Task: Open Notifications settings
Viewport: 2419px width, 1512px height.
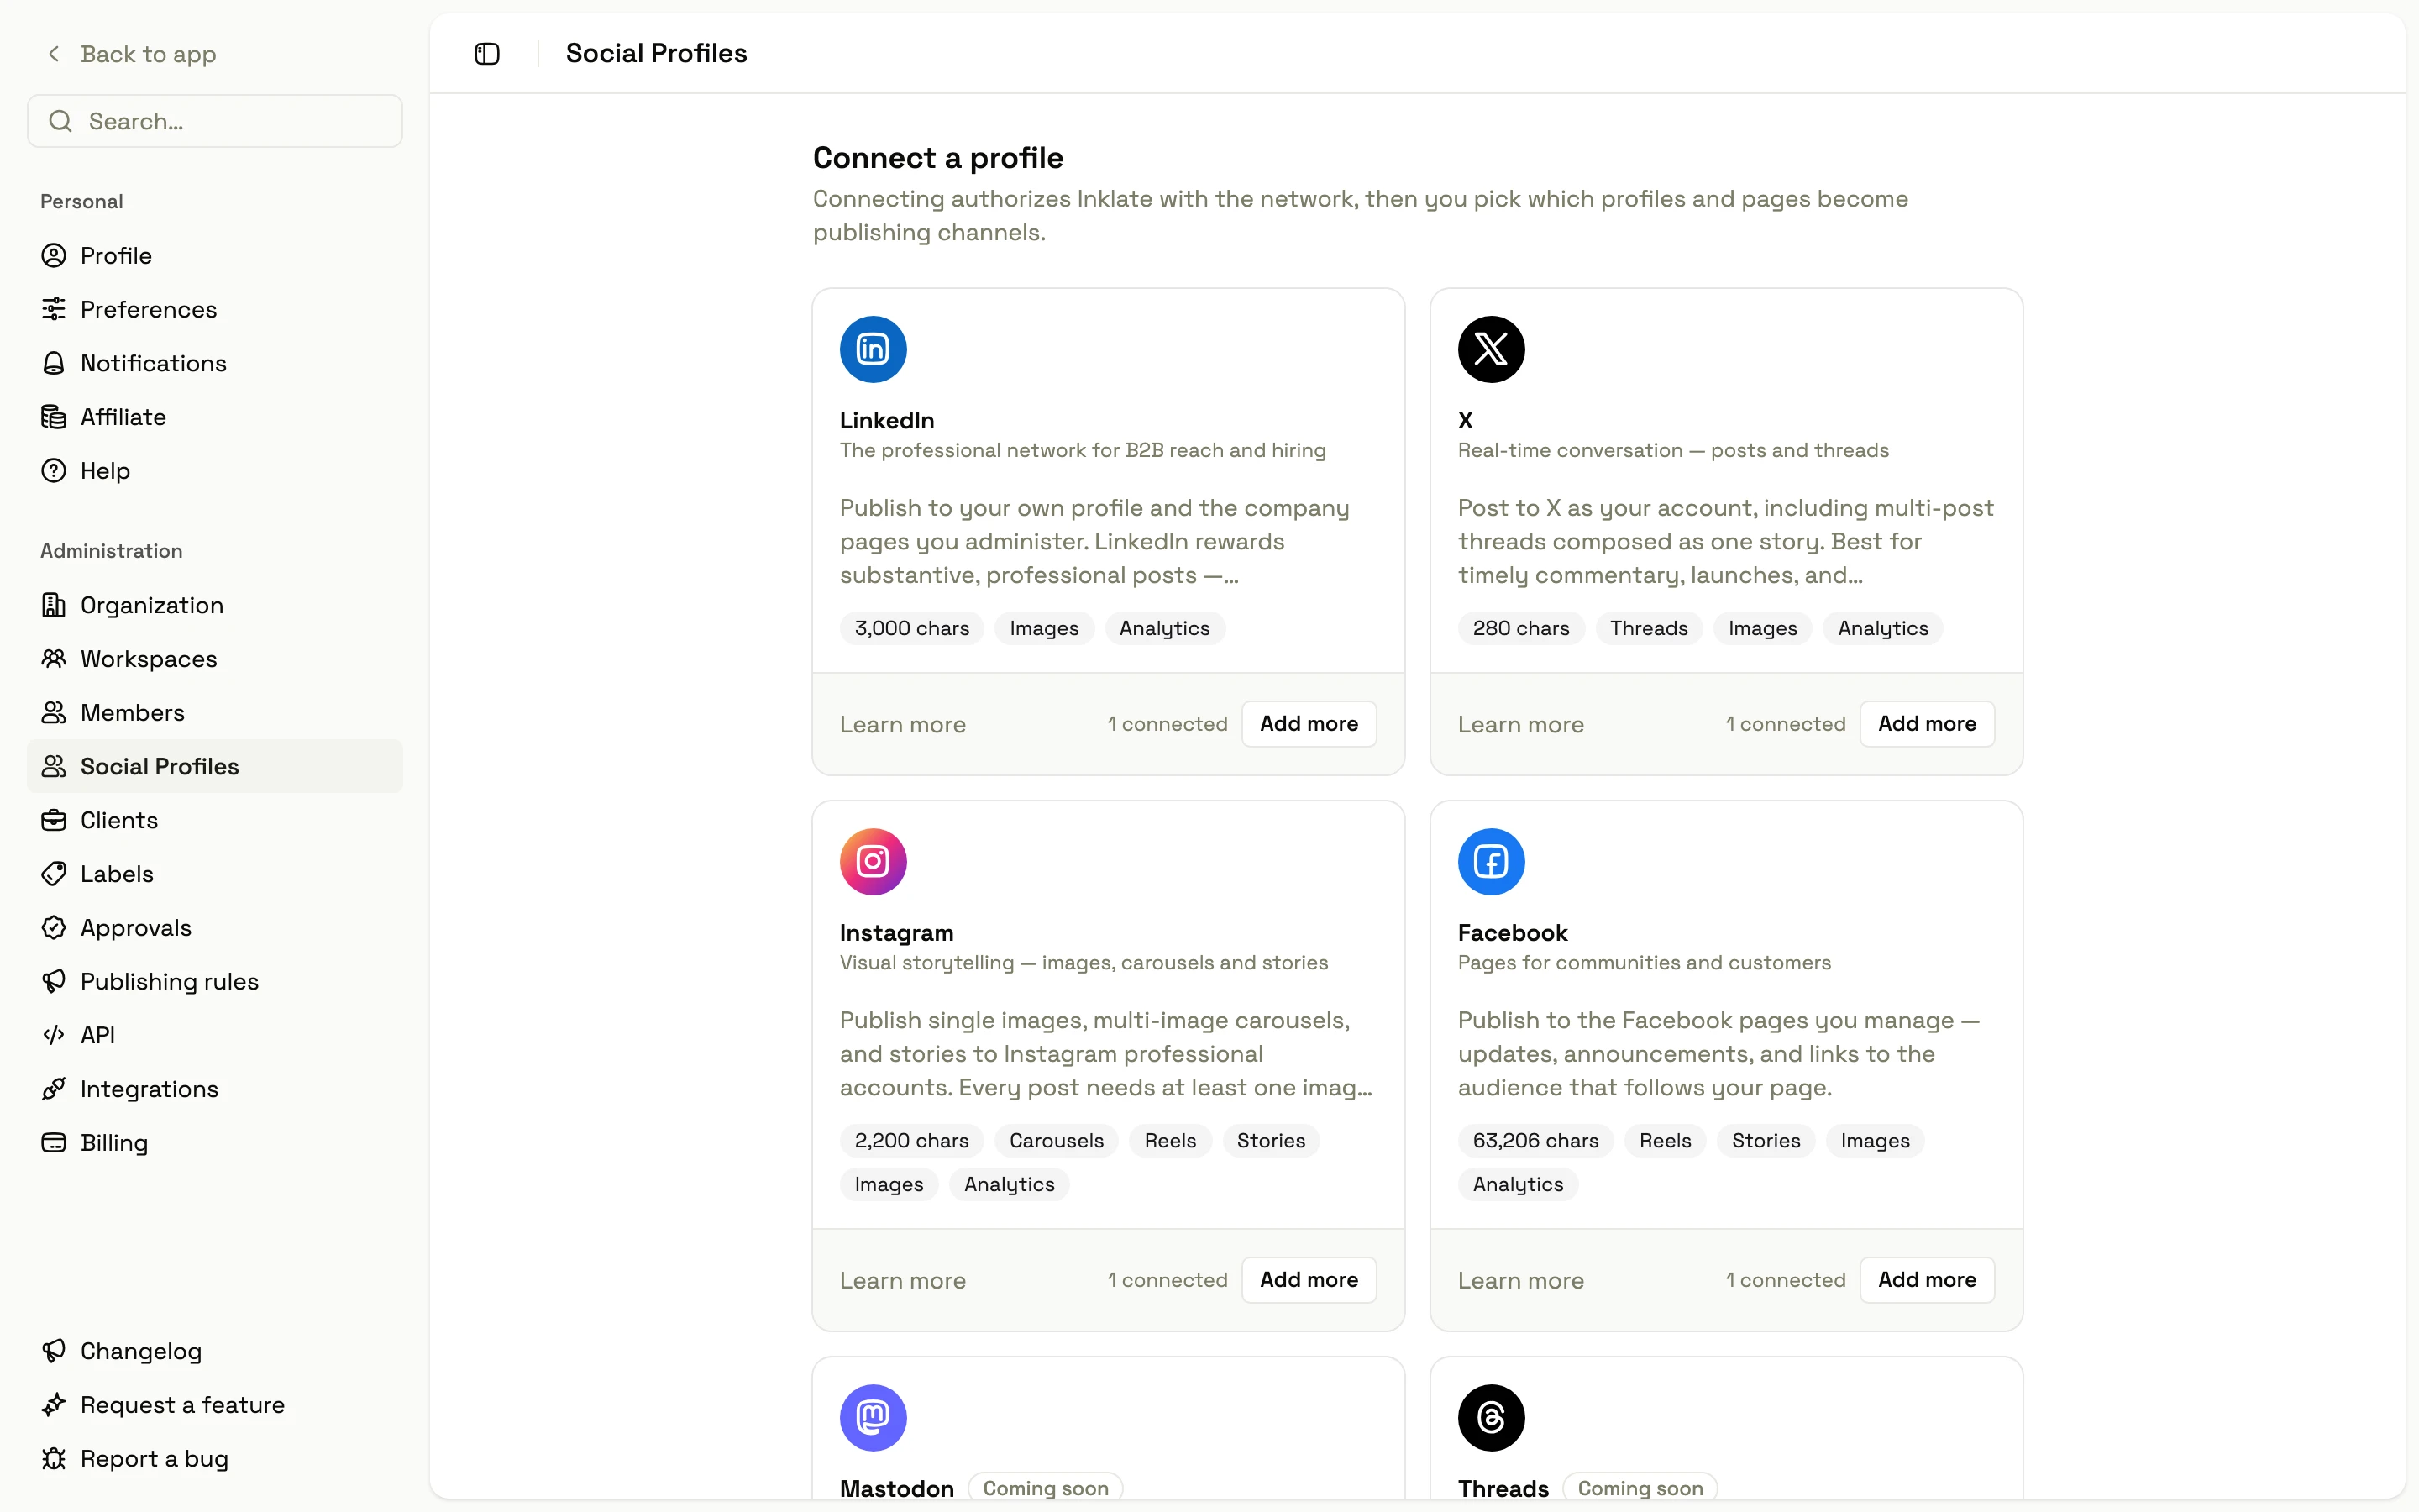Action: (x=215, y=363)
